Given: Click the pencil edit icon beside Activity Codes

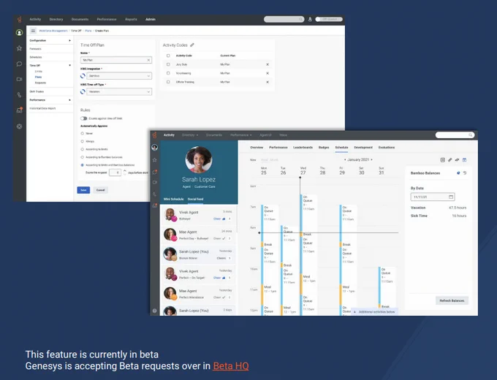Looking at the screenshot, I should click(192, 45).
